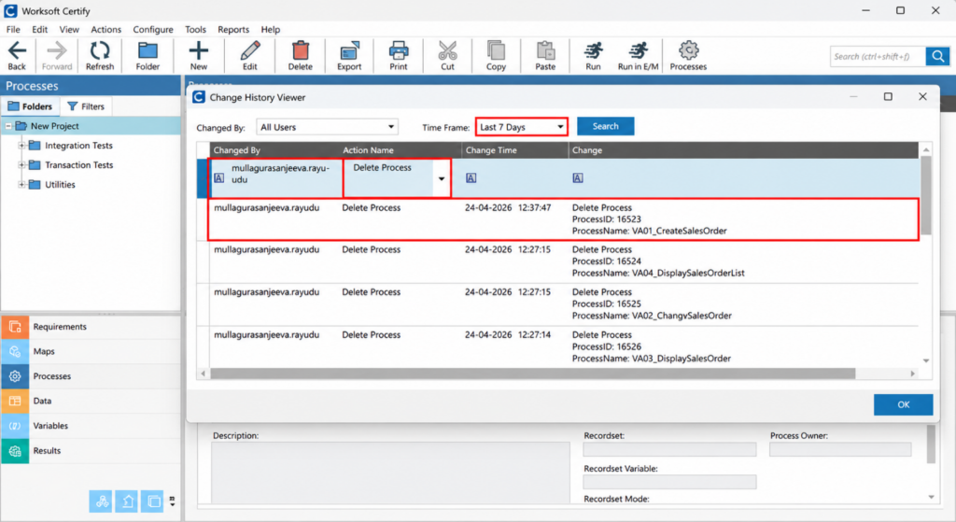Click in the Description text area

[x=390, y=472]
